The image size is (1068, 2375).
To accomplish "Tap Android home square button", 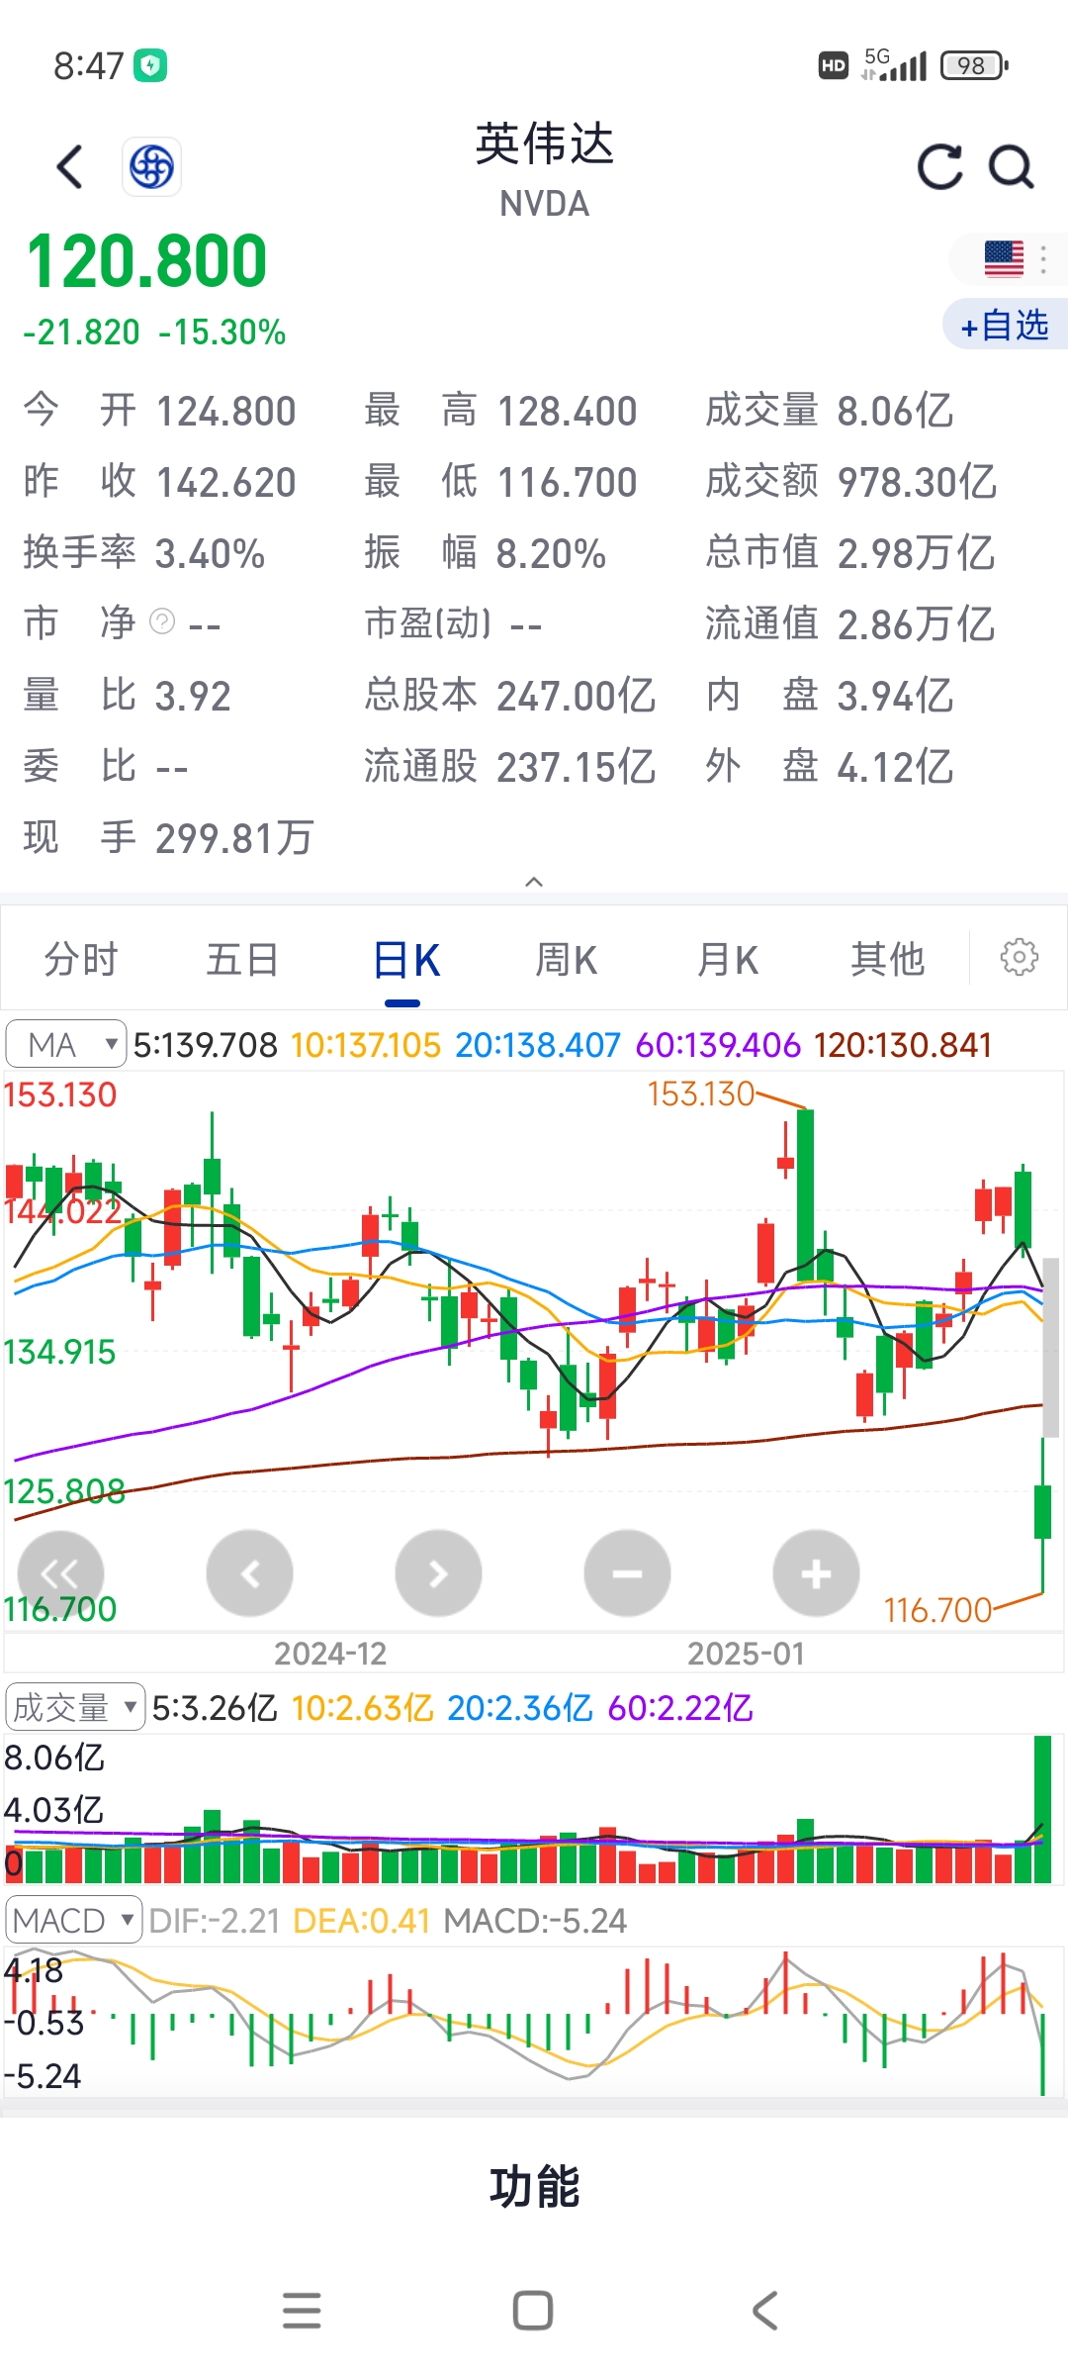I will [x=533, y=2311].
